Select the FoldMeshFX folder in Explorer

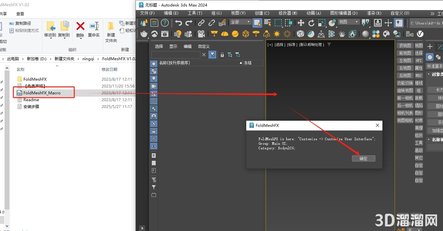[x=35, y=79]
